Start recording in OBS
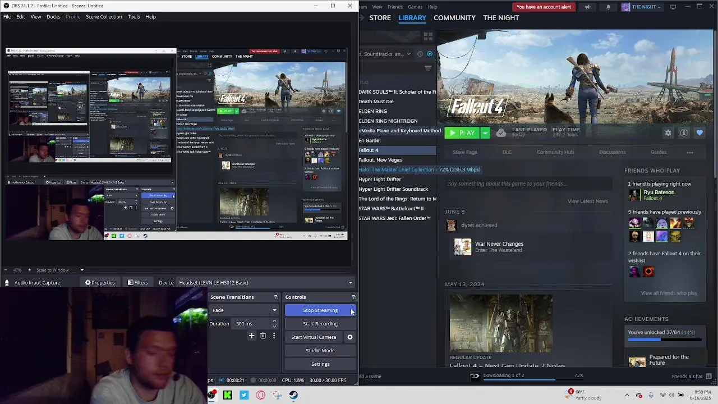The height and width of the screenshot is (404, 718). click(x=320, y=324)
